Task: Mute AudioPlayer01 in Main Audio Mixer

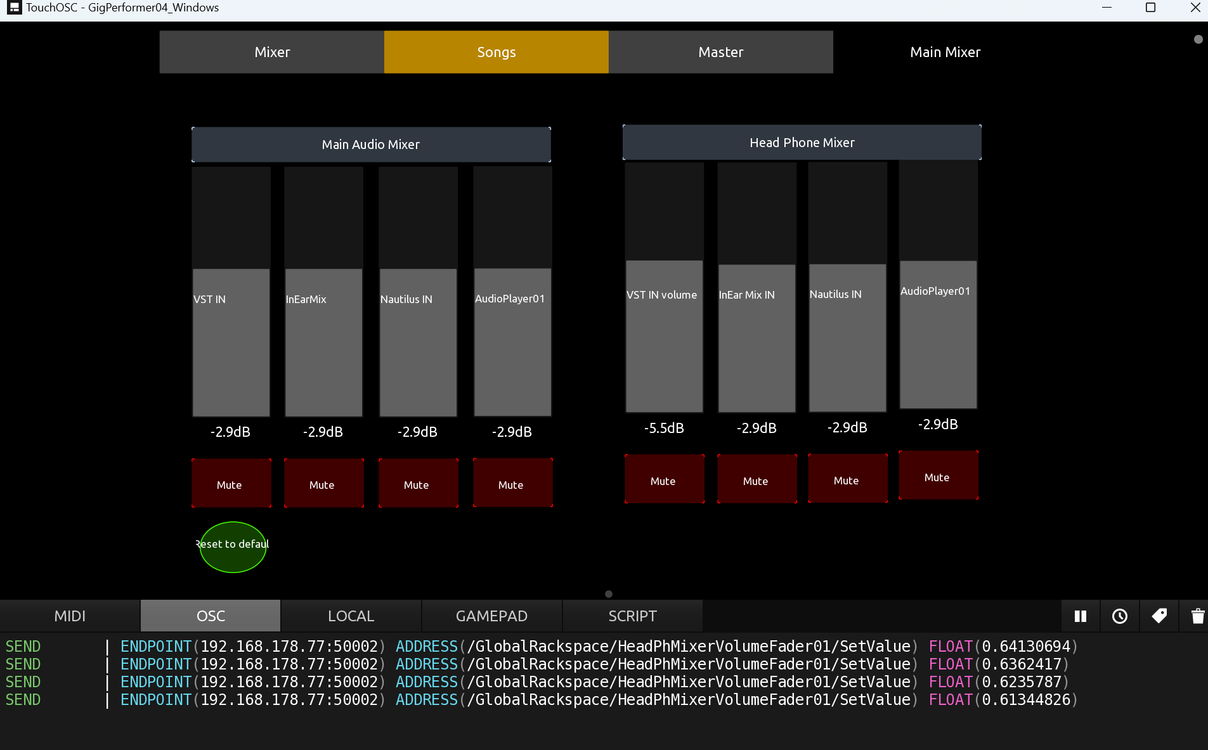Action: coord(513,483)
